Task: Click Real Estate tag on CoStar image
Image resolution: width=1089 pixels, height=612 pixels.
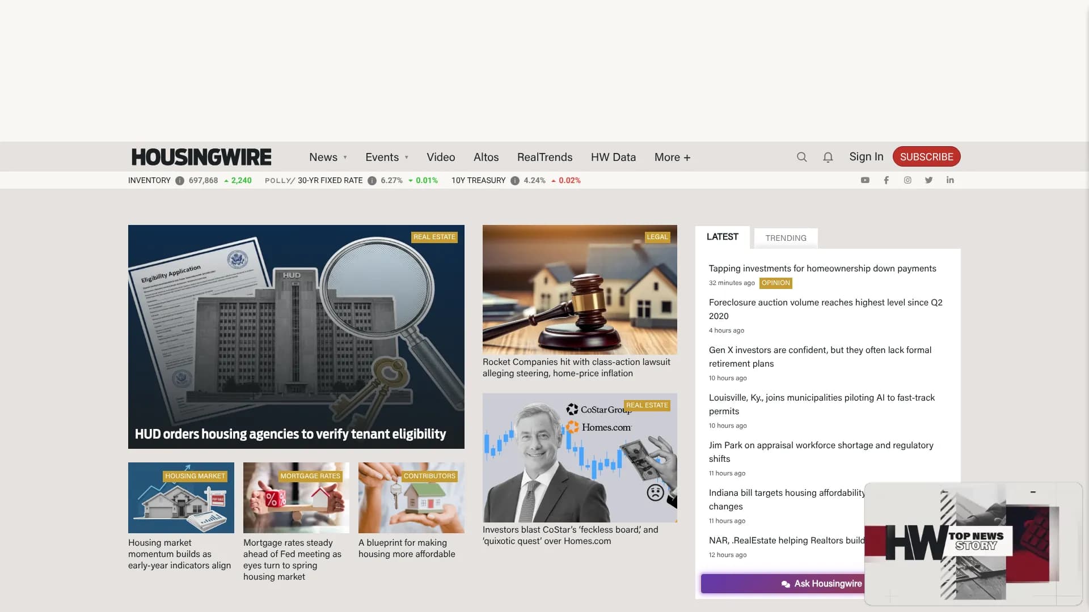Action: [647, 405]
